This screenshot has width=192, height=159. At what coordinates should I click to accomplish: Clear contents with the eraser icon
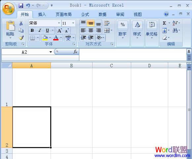pyautogui.click(x=165, y=38)
